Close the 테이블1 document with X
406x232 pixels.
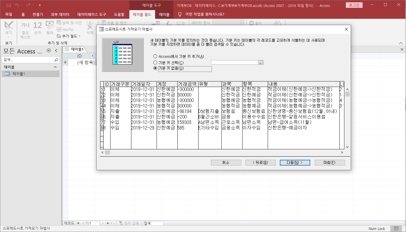pyautogui.click(x=402, y=49)
